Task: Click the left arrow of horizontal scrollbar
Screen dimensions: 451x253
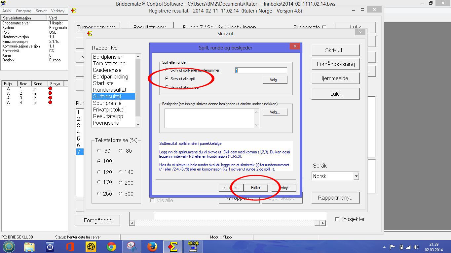Action: pyautogui.click(x=132, y=223)
